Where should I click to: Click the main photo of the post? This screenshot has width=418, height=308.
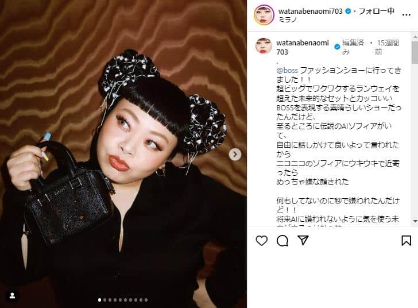point(123,154)
